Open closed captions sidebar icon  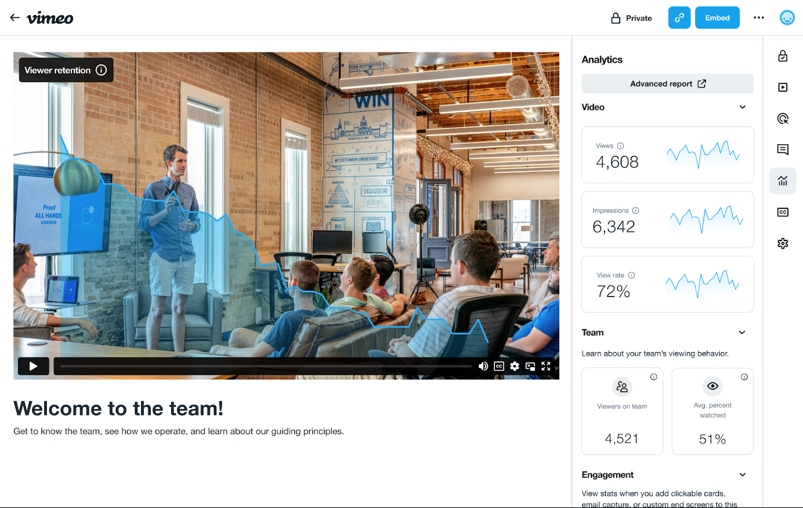click(782, 212)
